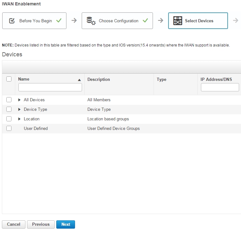Toggle the select-all checkbox in header
Viewport: 241px width, 235px height.
[x=9, y=79]
